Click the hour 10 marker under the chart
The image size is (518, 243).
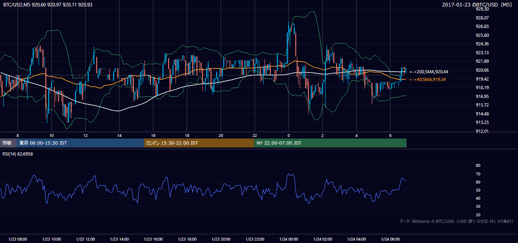51,135
